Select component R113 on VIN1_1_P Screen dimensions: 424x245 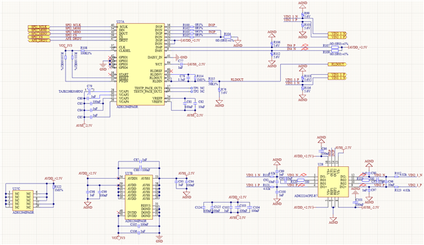point(303,77)
